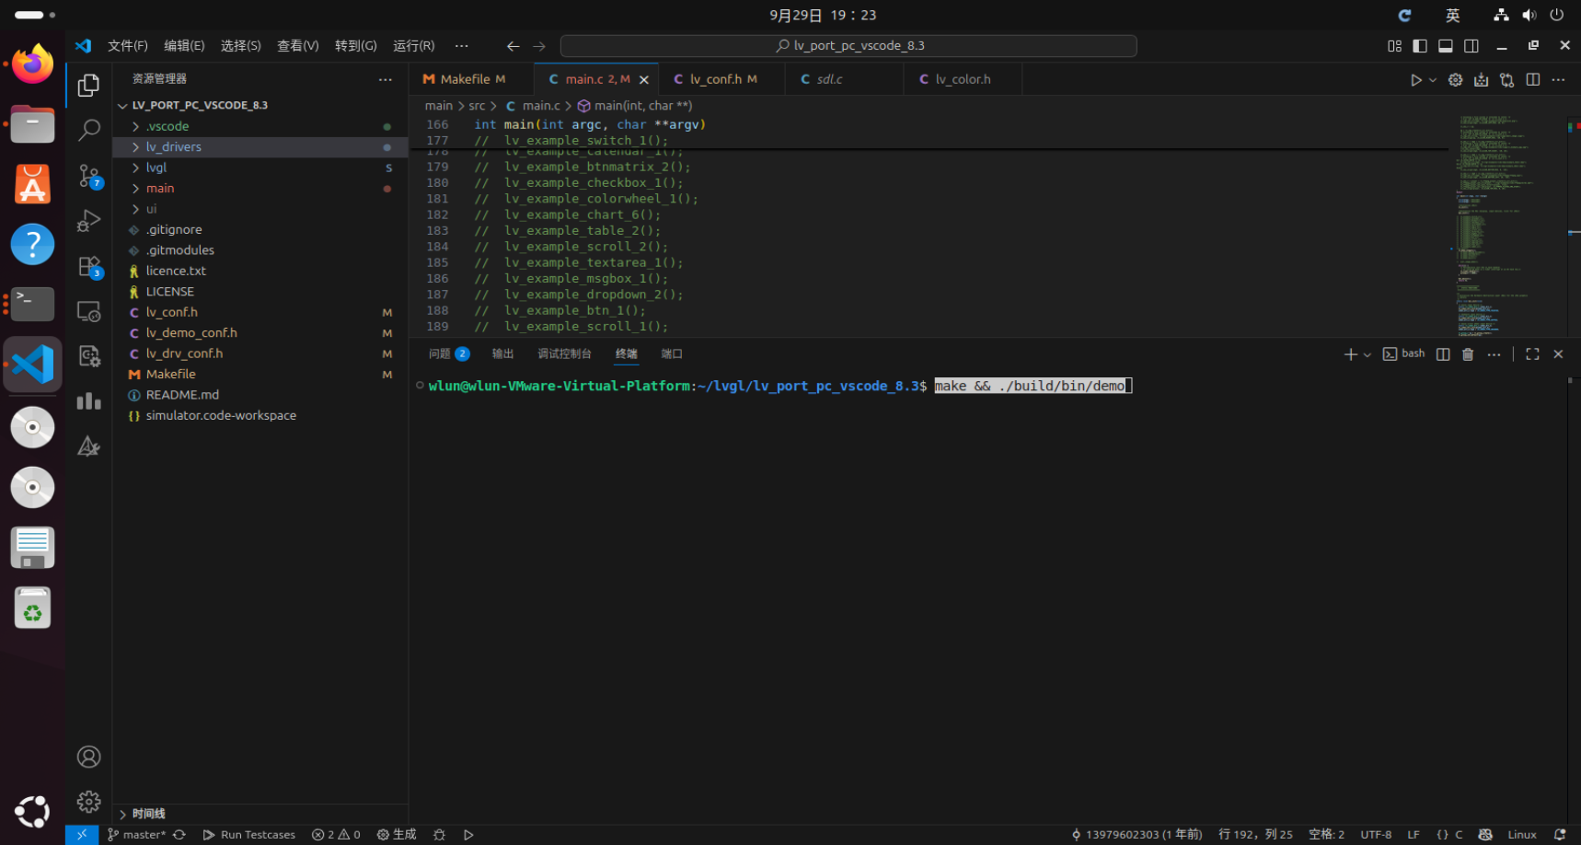Viewport: 1581px width, 845px height.
Task: Switch to the lv_conf.h tab
Action: point(719,79)
